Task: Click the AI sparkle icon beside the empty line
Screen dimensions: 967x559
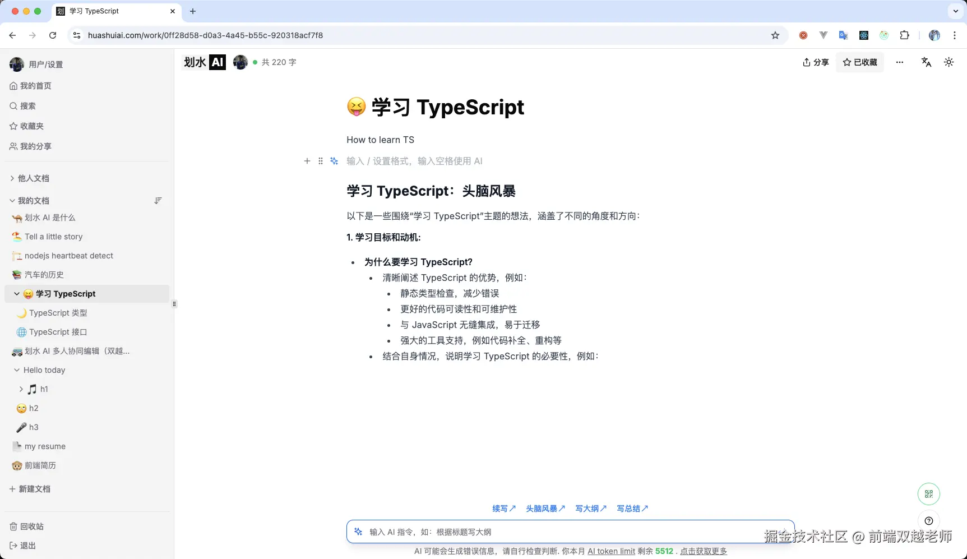Action: (x=334, y=161)
